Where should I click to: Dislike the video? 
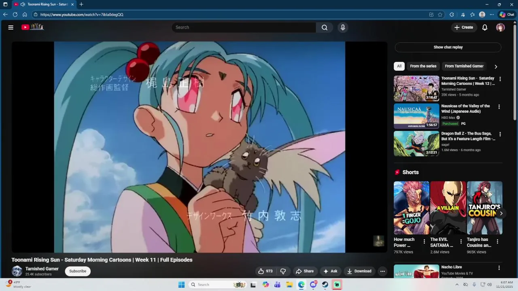[x=283, y=271]
